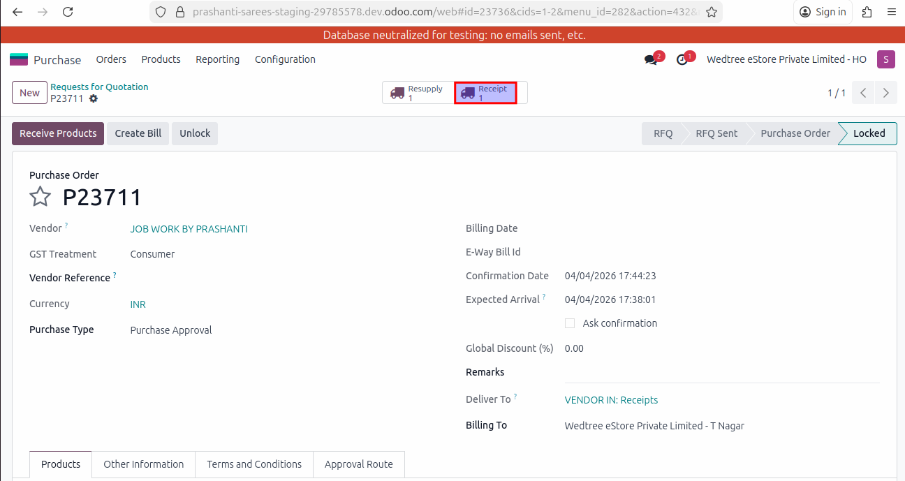Click the browser forward arrow
The width and height of the screenshot is (905, 481).
click(x=43, y=12)
